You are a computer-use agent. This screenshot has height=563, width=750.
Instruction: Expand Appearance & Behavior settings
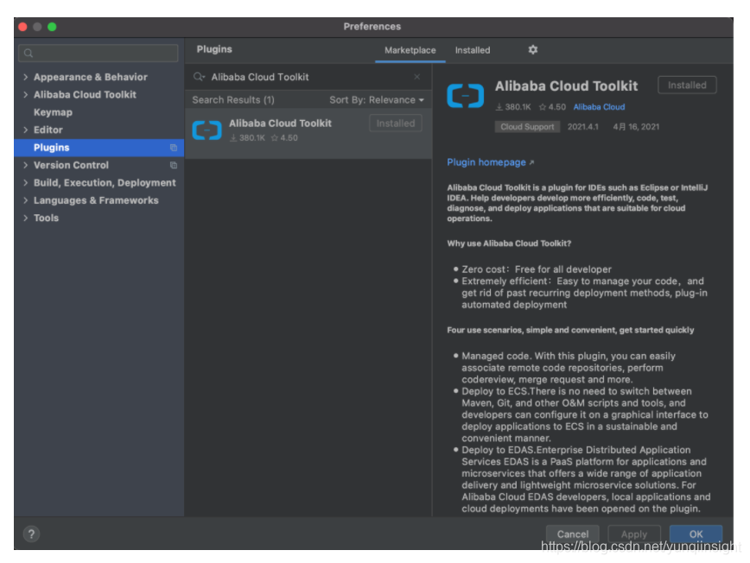tap(26, 77)
